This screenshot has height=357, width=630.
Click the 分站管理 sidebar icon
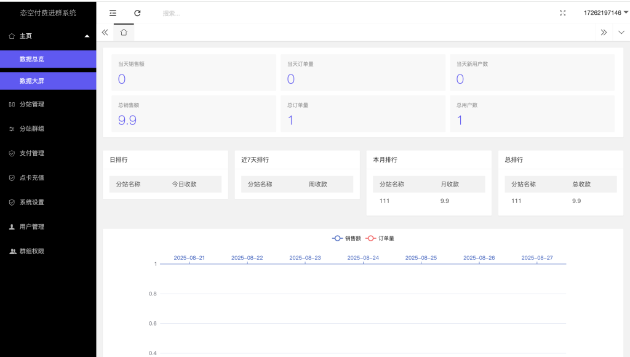[10, 104]
